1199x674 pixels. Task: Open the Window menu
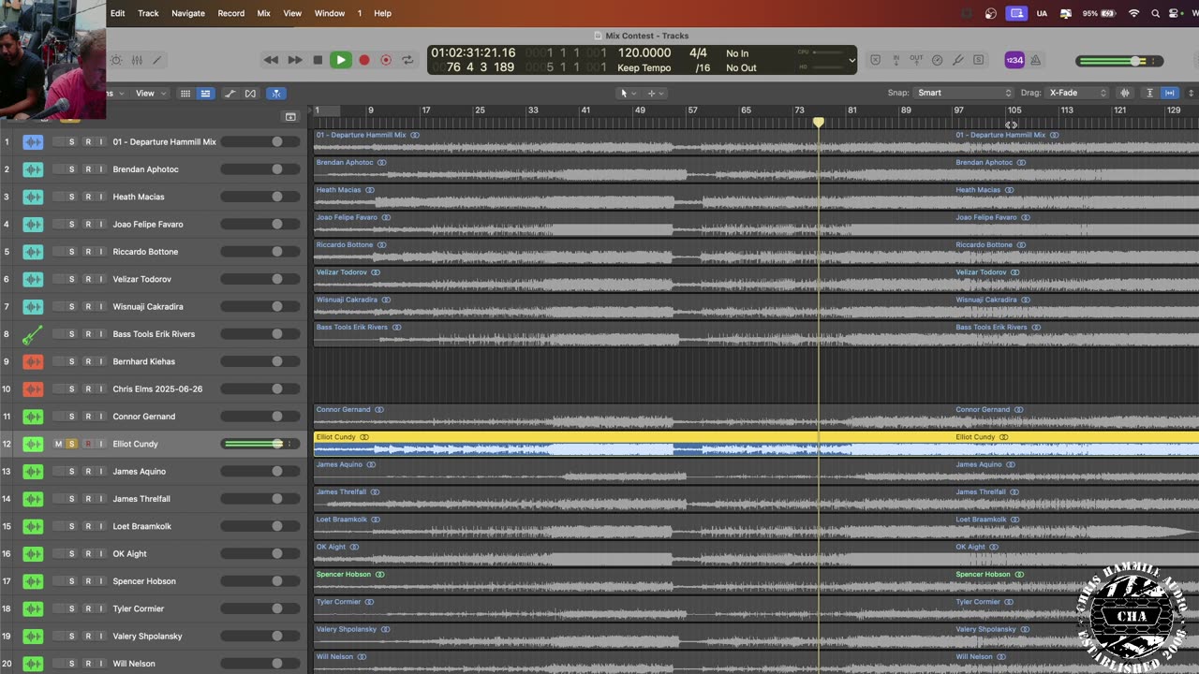pos(329,13)
